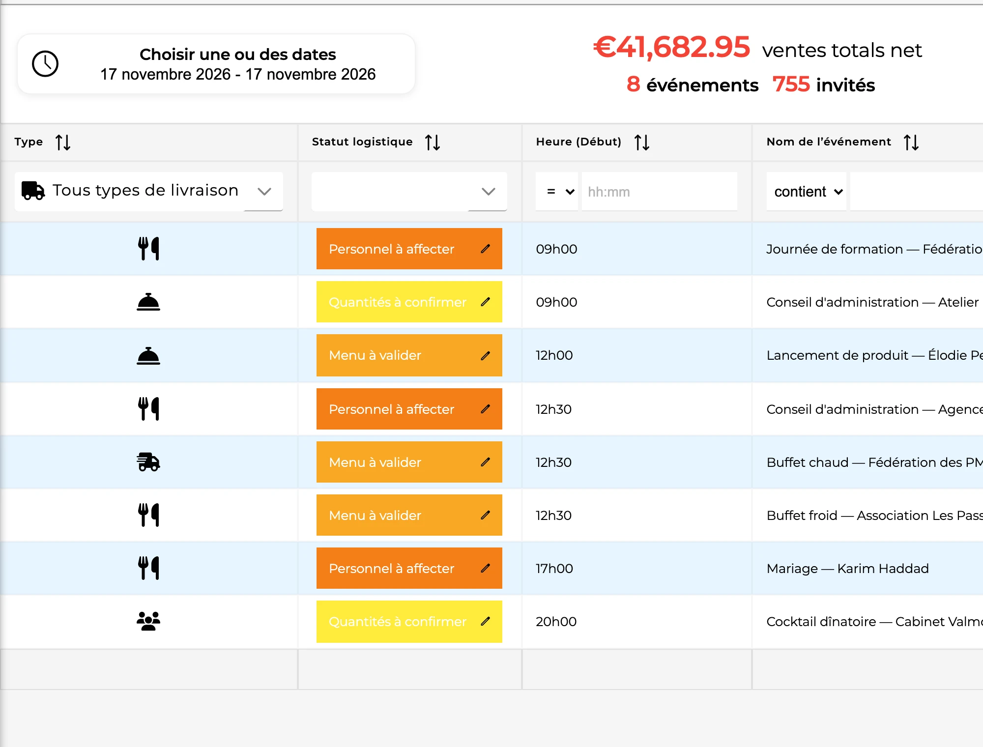Sort by Nom de l'événement arrows
Screen dimensions: 983x747
pyautogui.click(x=911, y=143)
